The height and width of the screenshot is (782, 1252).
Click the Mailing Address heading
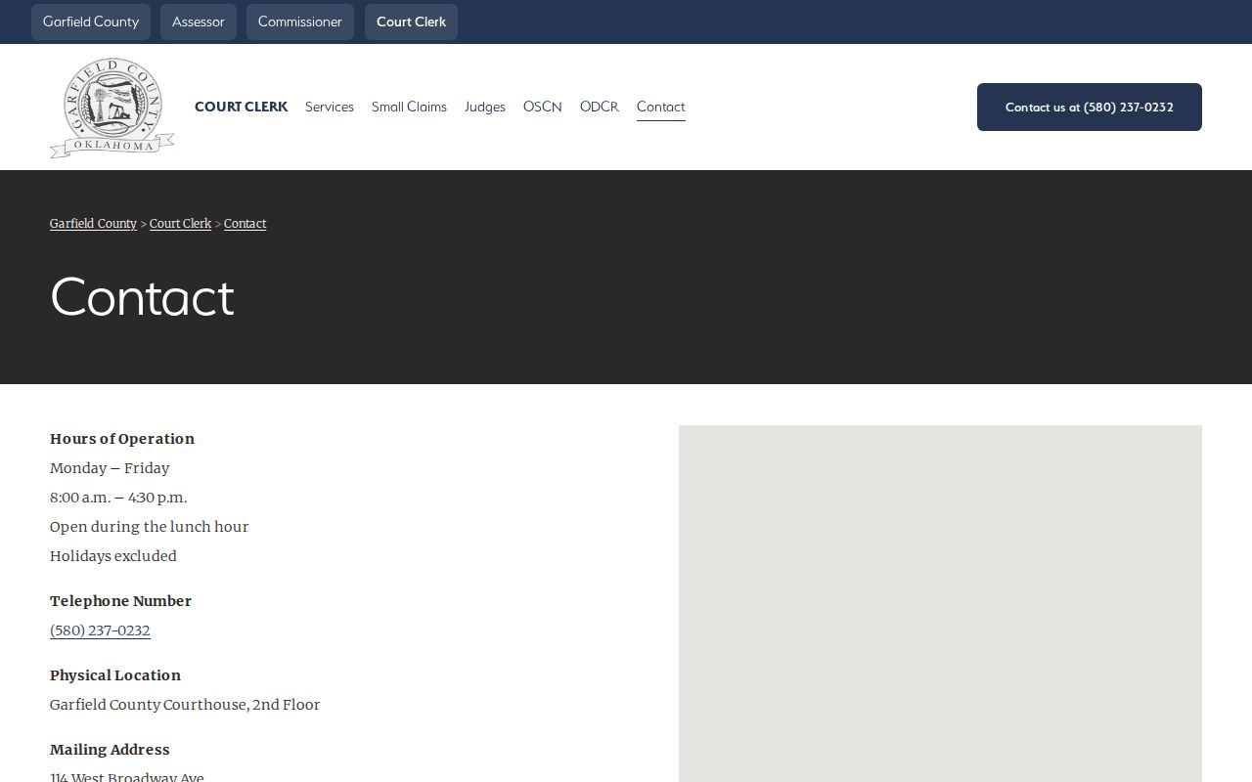pyautogui.click(x=110, y=750)
